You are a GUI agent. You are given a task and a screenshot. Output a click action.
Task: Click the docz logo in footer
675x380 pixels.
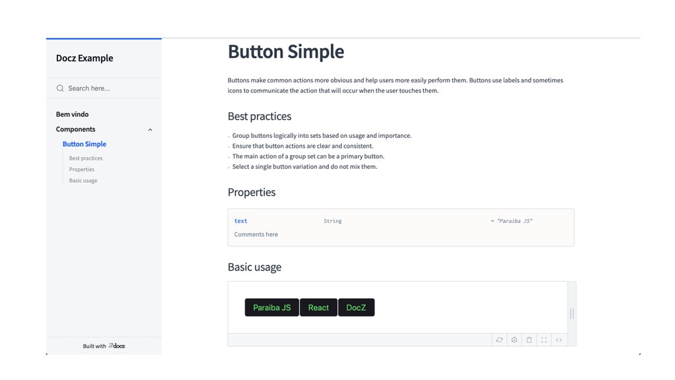coord(117,346)
